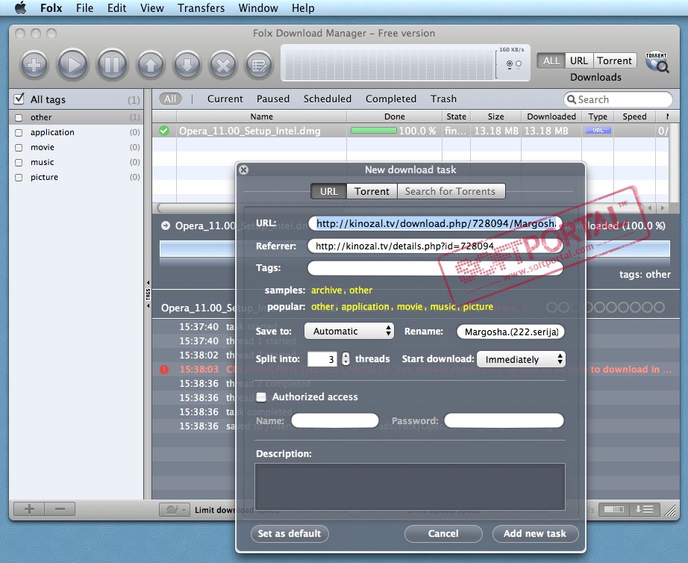The image size is (688, 563).
Task: Open the Apple menu
Action: click(x=20, y=8)
